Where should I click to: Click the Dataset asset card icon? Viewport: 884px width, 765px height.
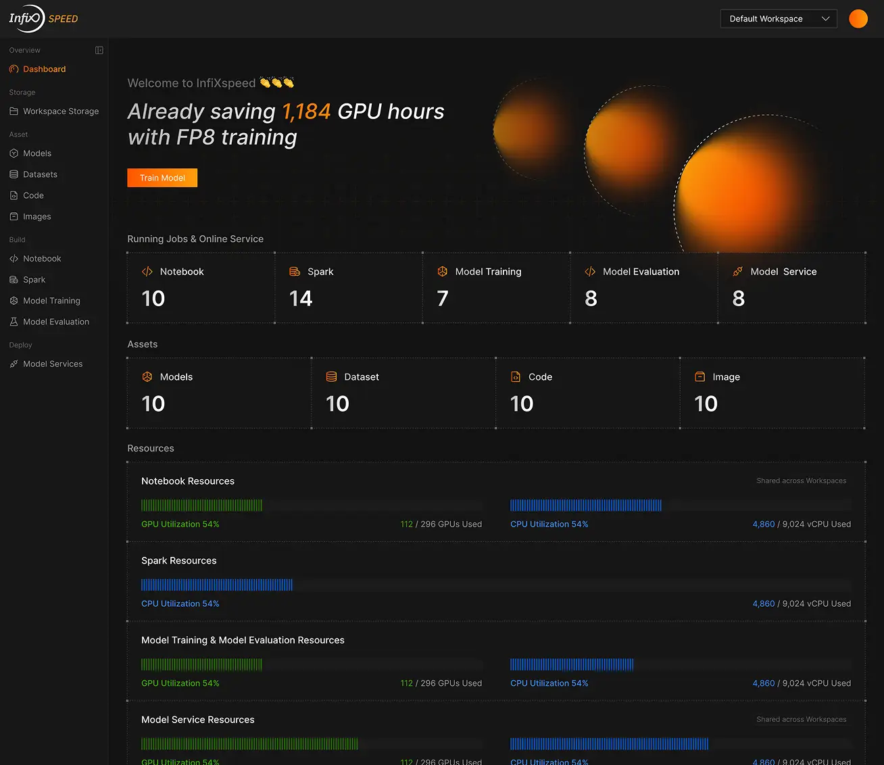point(331,377)
